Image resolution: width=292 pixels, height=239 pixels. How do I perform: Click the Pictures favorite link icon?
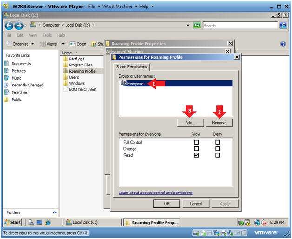tap(7, 71)
